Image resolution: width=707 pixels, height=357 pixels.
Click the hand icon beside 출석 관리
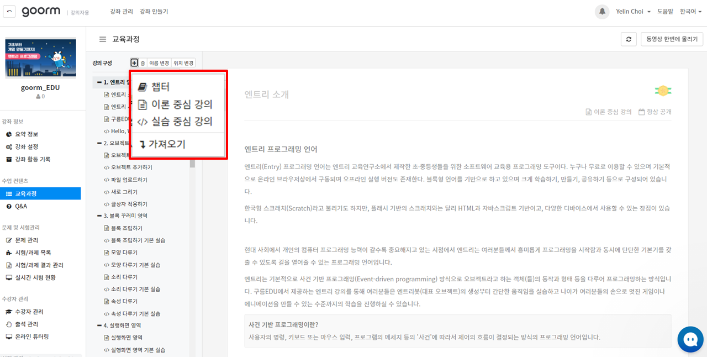[9, 324]
